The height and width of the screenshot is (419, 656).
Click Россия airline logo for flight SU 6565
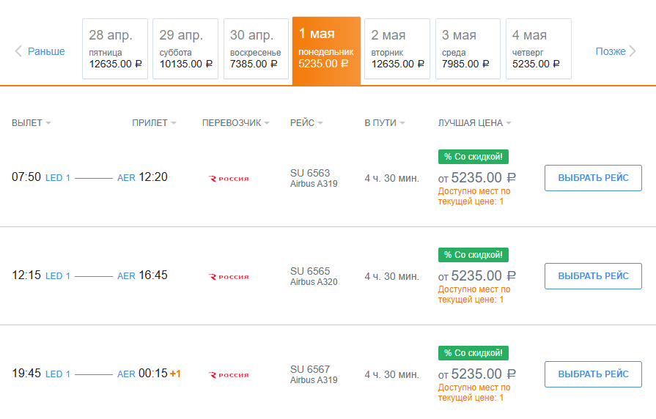pyautogui.click(x=229, y=277)
